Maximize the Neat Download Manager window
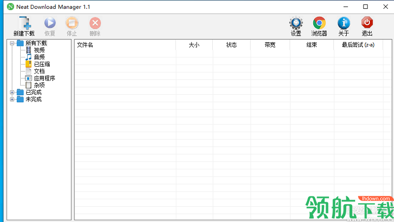 (x=365, y=7)
